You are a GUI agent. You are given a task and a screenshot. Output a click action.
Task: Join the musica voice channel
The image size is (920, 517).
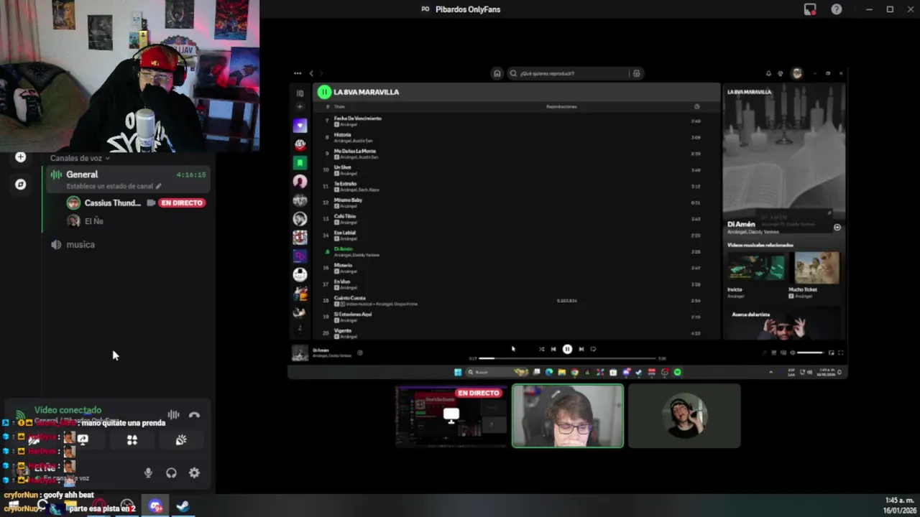point(80,245)
